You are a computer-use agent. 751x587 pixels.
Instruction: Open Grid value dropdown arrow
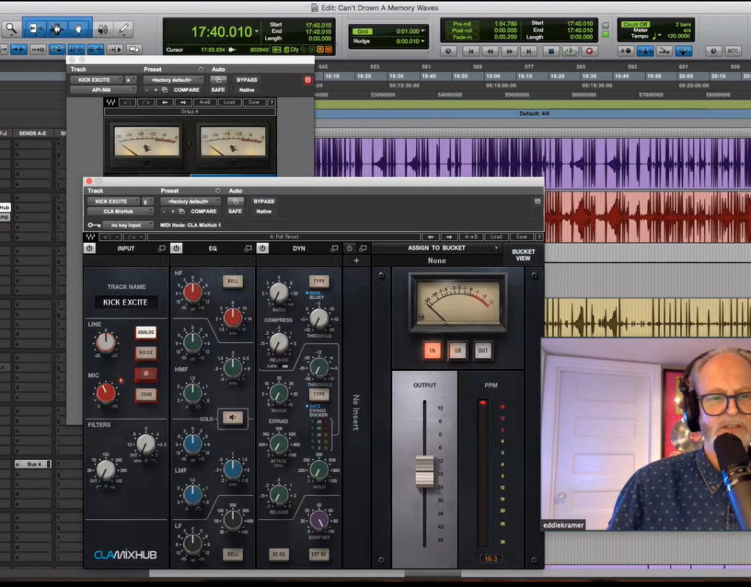[423, 31]
